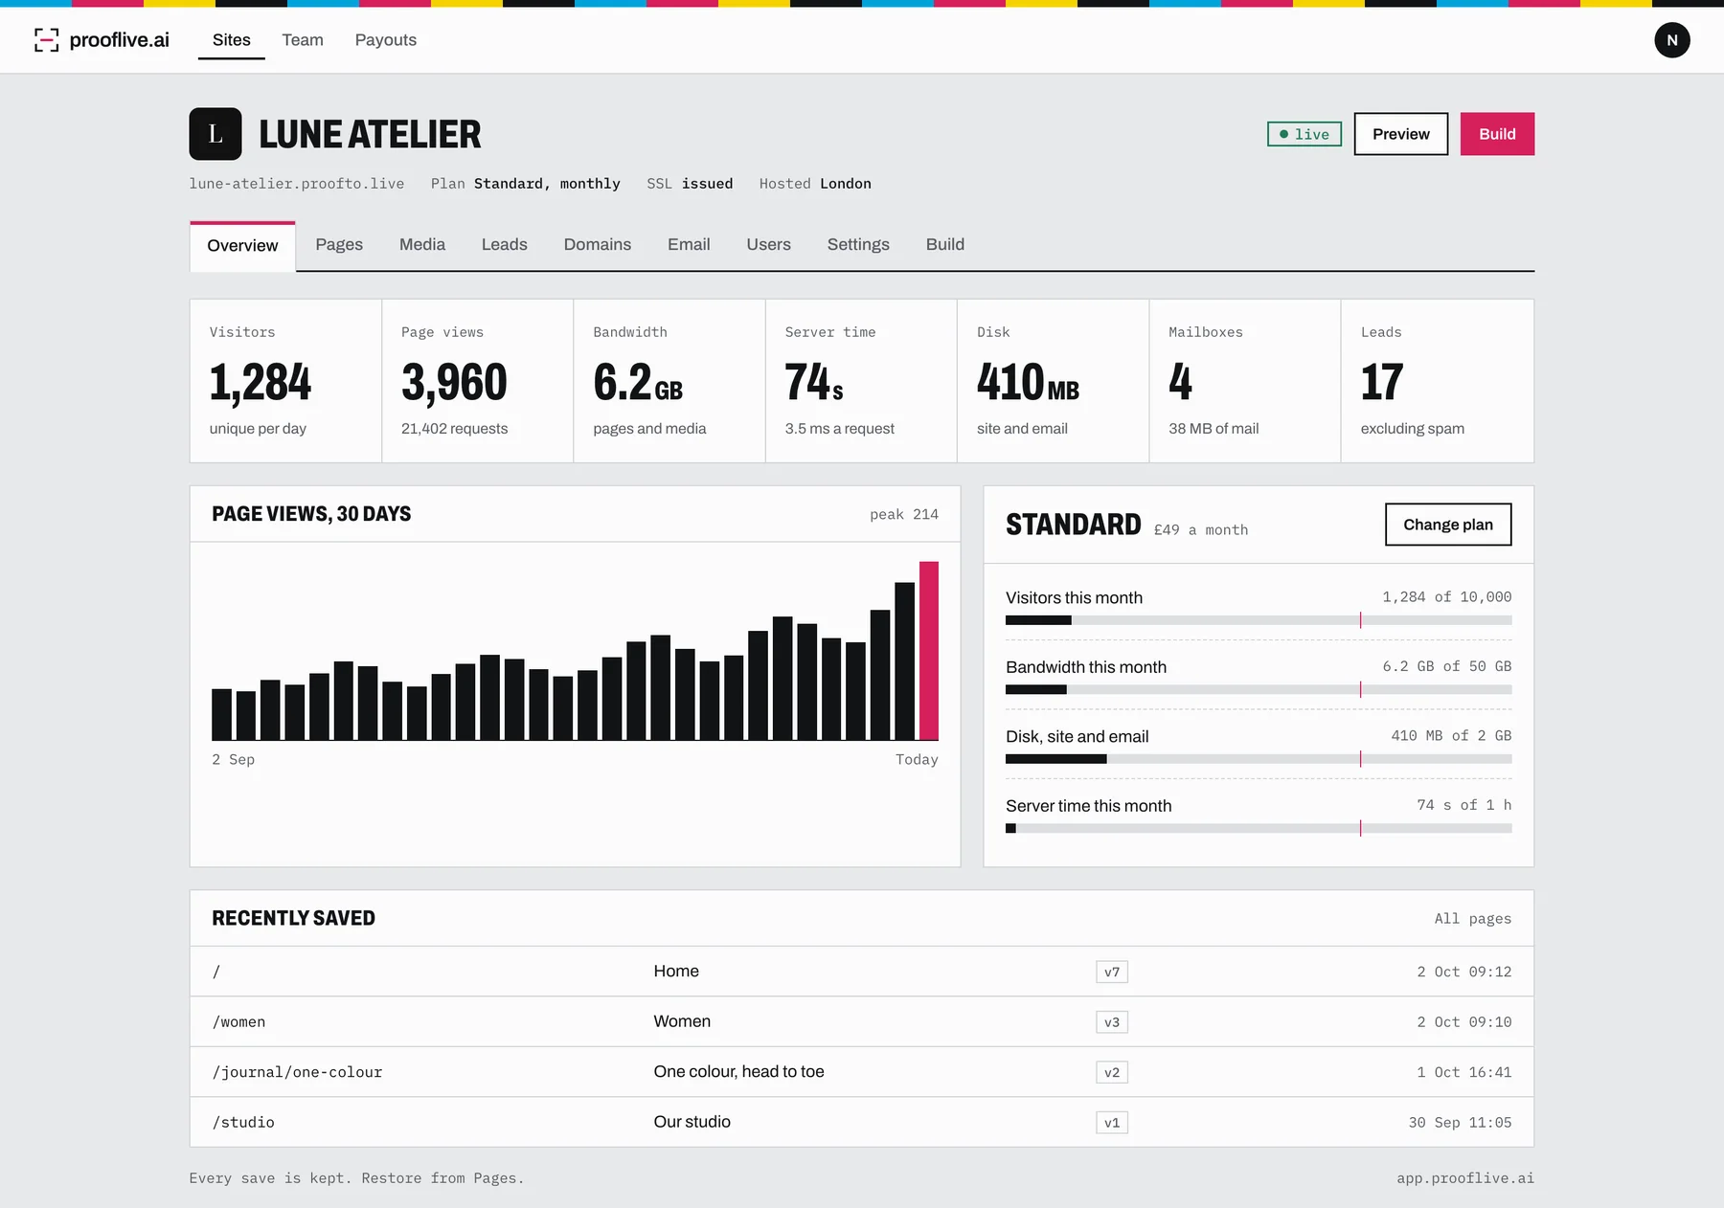Click the Visitors 1,284 stat card
Screen dimensions: 1724x1208
[285, 381]
